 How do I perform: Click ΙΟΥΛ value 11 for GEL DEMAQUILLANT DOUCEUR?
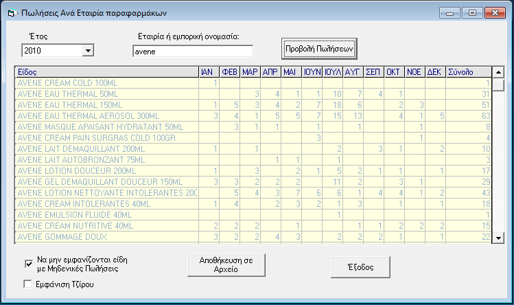tap(333, 182)
